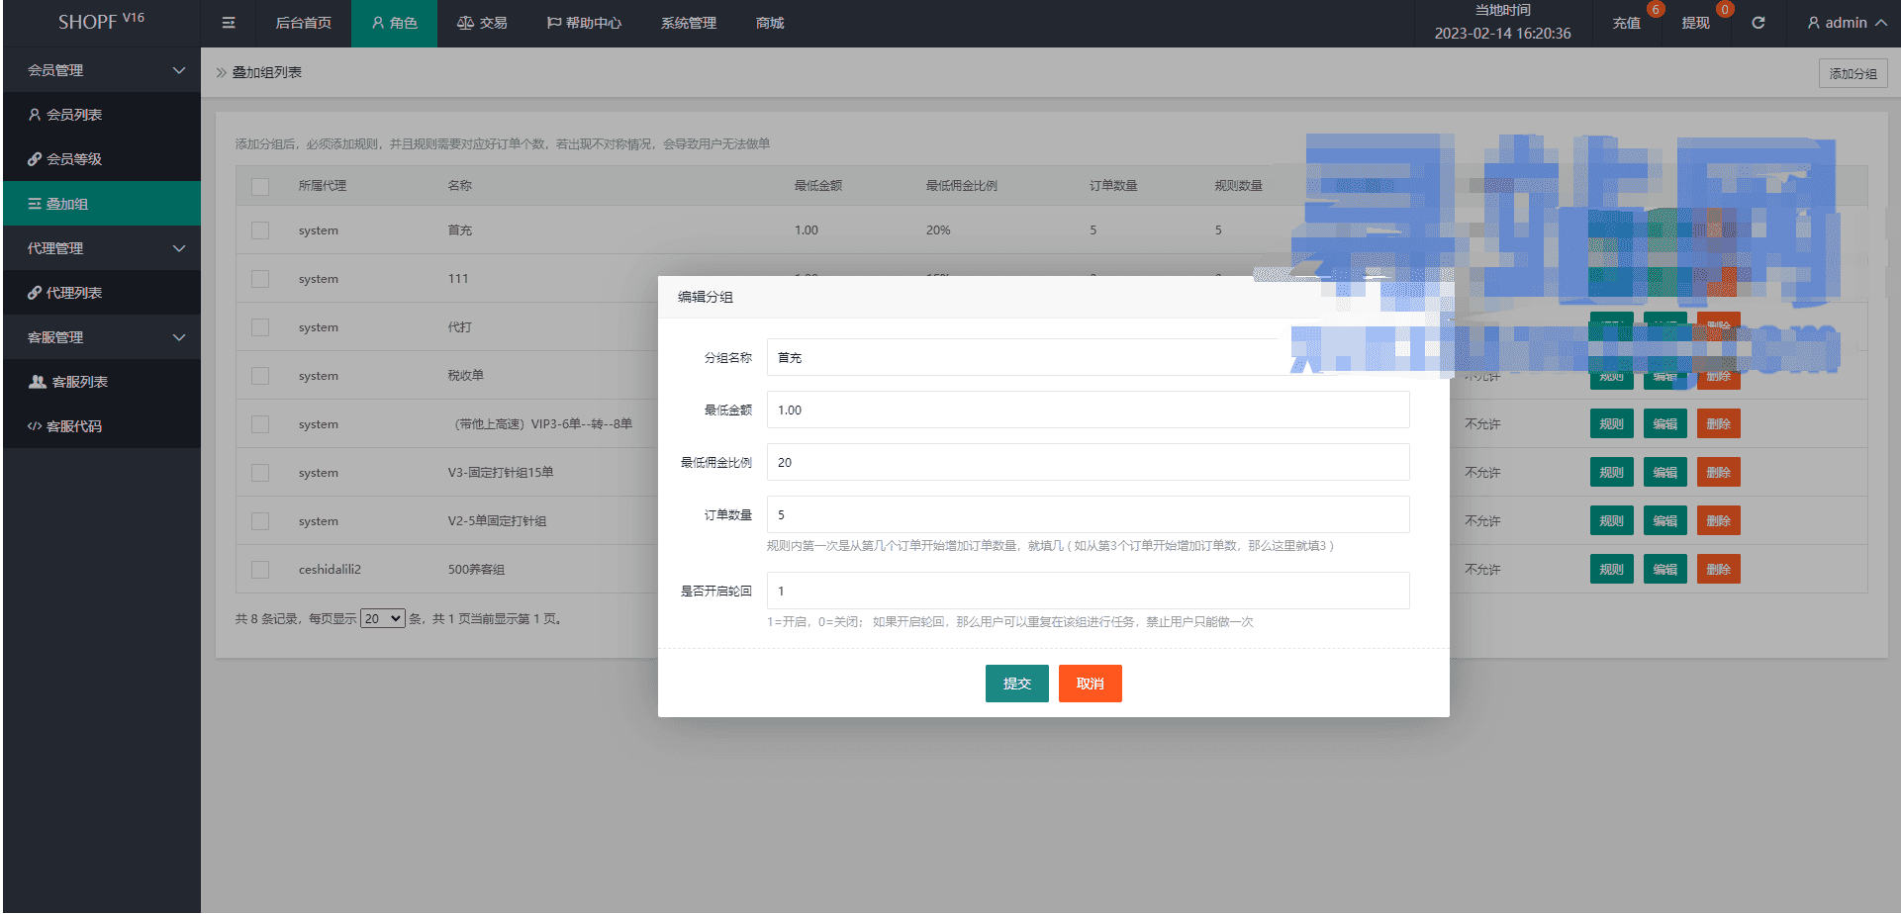The height and width of the screenshot is (914, 1901).
Task: Open 会员列表 in the sidebar
Action: 74,115
